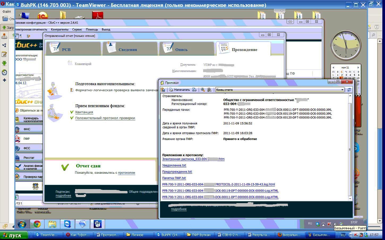Click the zoom-in magnifier in protocol toolbar
Screen dimensions: 385x240
[203, 90]
